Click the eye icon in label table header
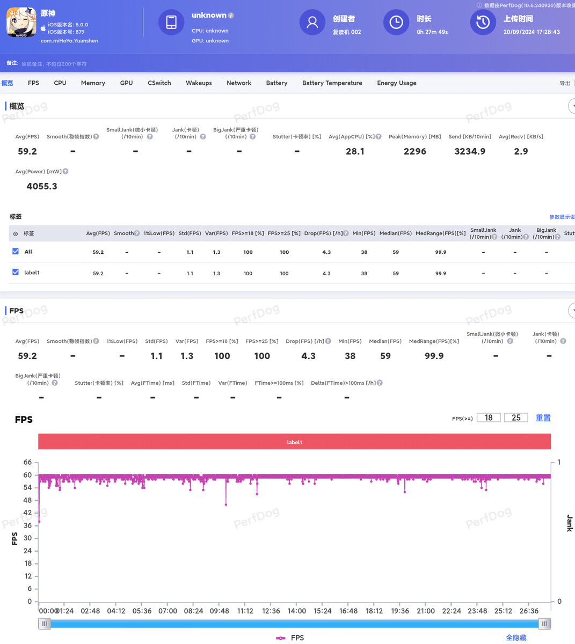Screen dimensions: 575x644 (x=16, y=234)
